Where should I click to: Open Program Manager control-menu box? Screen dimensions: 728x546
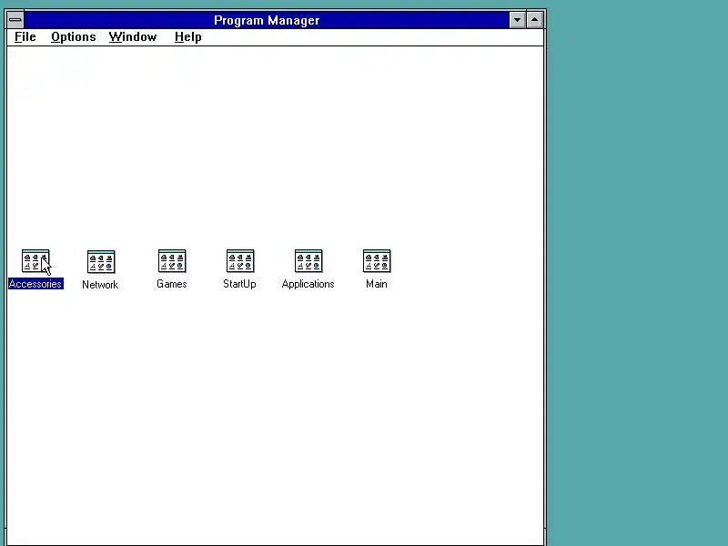pyautogui.click(x=15, y=20)
